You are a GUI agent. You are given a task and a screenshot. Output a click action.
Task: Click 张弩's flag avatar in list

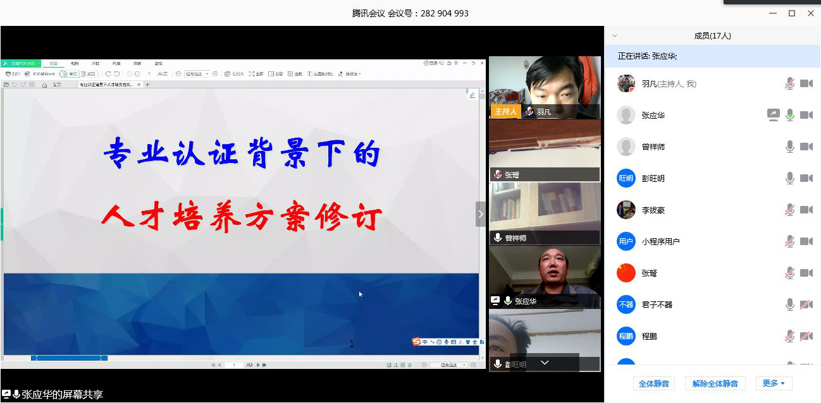point(626,273)
